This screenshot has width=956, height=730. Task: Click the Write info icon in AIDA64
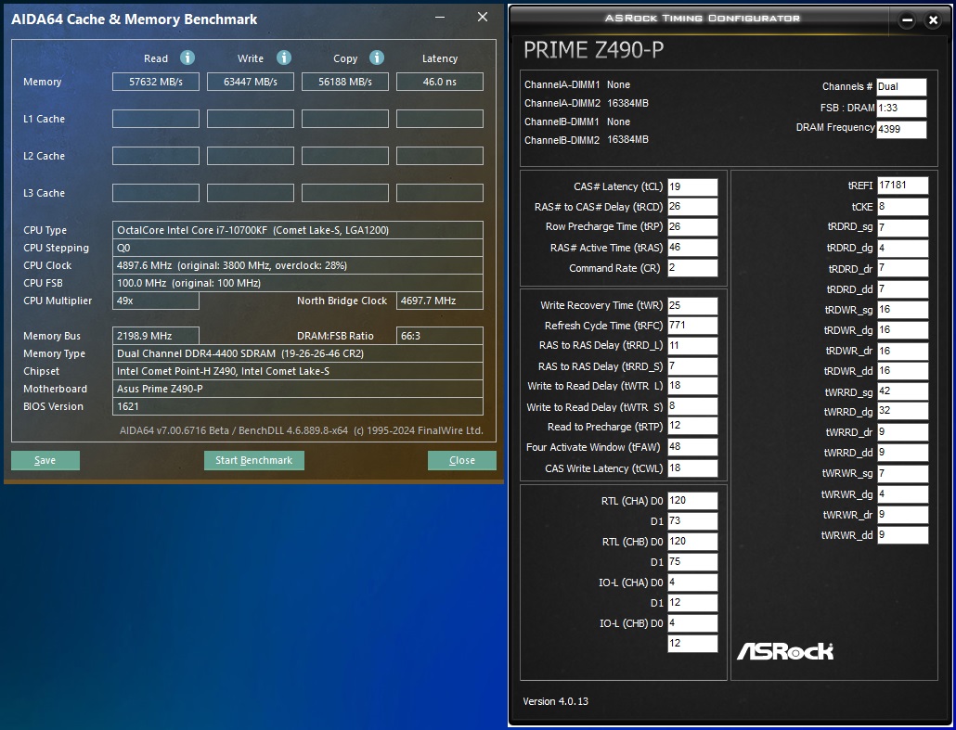coord(283,58)
